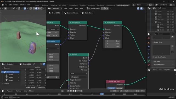Viewport: 176px width, 99px height.
Task: Pin the node tree in node editor
Action: point(111,9)
